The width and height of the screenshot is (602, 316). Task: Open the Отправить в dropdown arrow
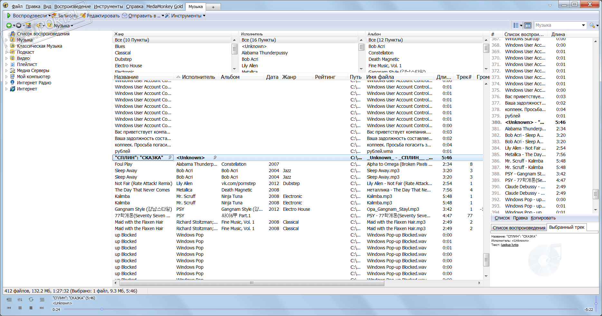click(163, 16)
